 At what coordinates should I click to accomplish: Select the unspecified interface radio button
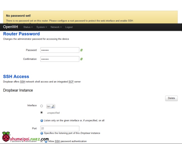pyautogui.click(x=41, y=113)
